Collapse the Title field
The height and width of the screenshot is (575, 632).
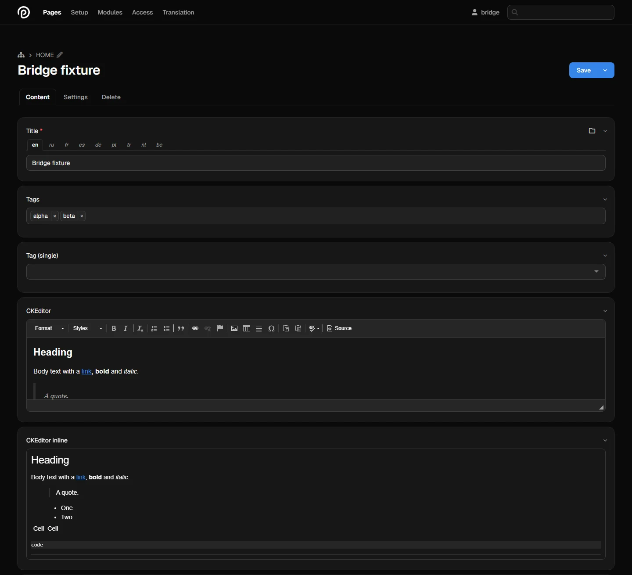point(605,131)
